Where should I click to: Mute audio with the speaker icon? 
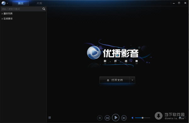point(133,118)
